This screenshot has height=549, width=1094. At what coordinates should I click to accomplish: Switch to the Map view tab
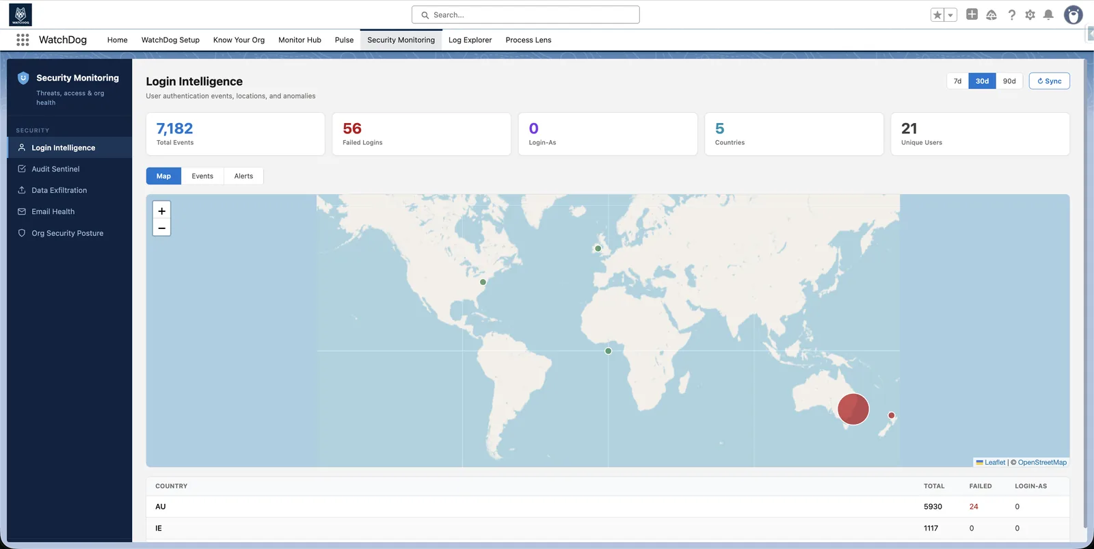(x=163, y=176)
